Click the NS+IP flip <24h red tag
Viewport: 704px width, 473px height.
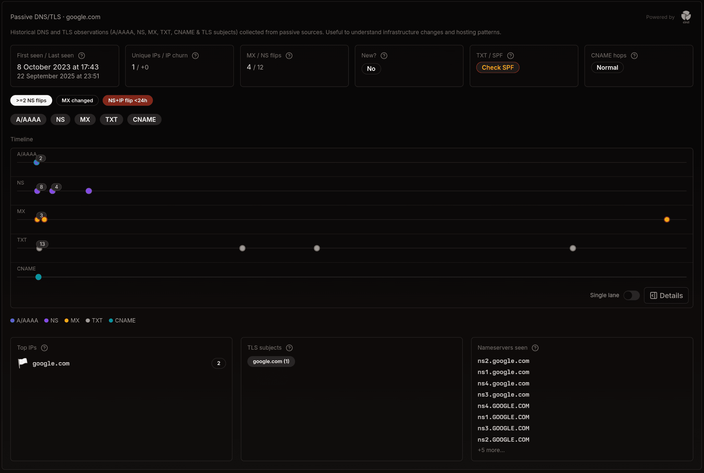click(x=128, y=101)
